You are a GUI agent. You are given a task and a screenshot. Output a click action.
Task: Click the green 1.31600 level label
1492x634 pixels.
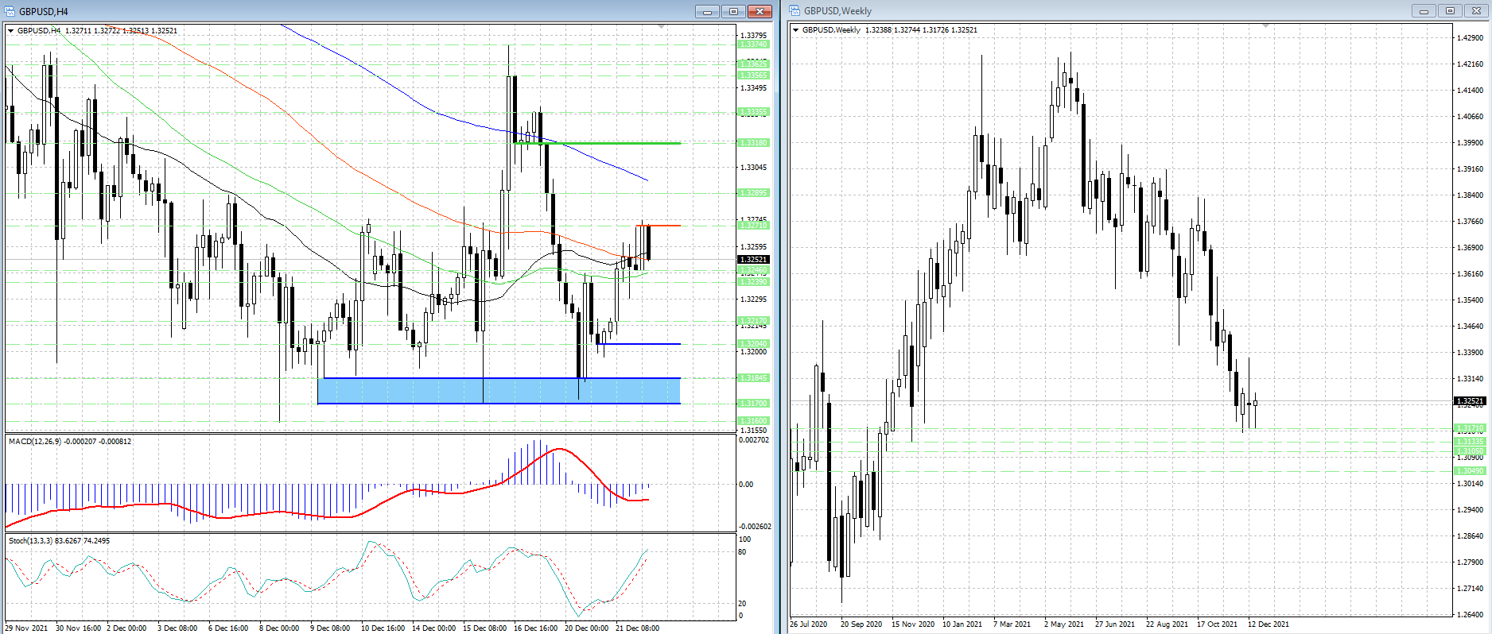(753, 421)
